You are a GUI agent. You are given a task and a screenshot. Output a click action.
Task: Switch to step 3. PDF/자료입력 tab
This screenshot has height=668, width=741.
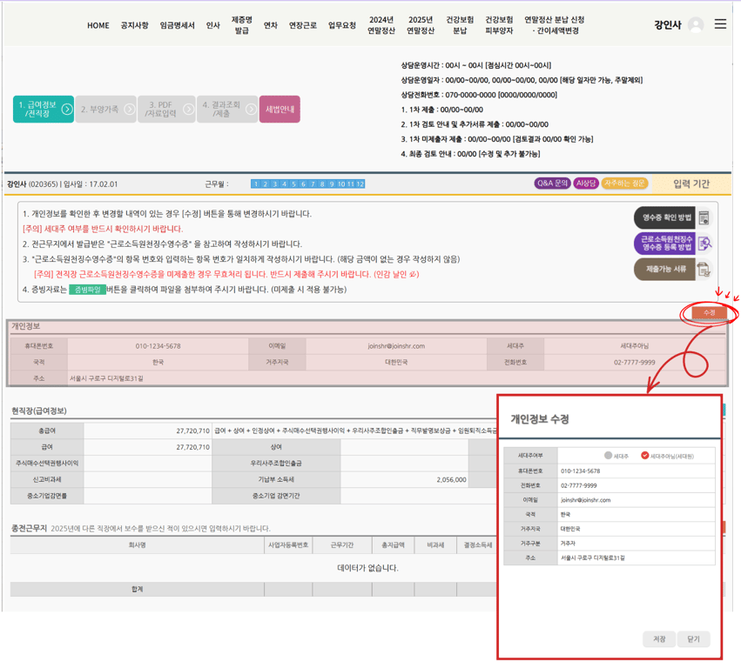pos(166,109)
